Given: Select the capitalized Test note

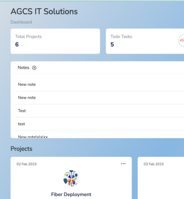Looking at the screenshot, I should 22,110.
